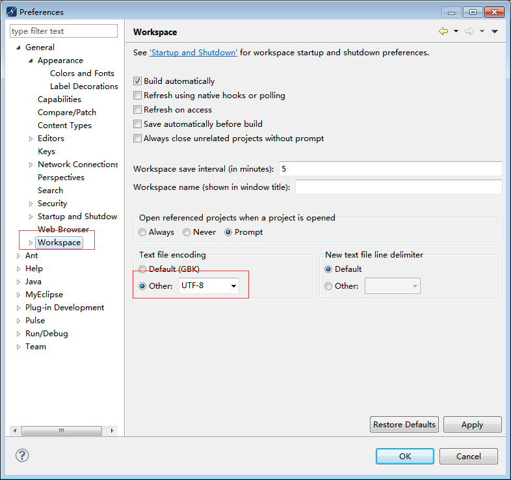
Task: Confirm preferences with OK button
Action: tap(405, 456)
